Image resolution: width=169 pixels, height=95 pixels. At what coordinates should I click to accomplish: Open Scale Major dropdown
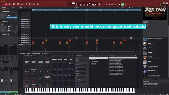[x=81, y=73]
